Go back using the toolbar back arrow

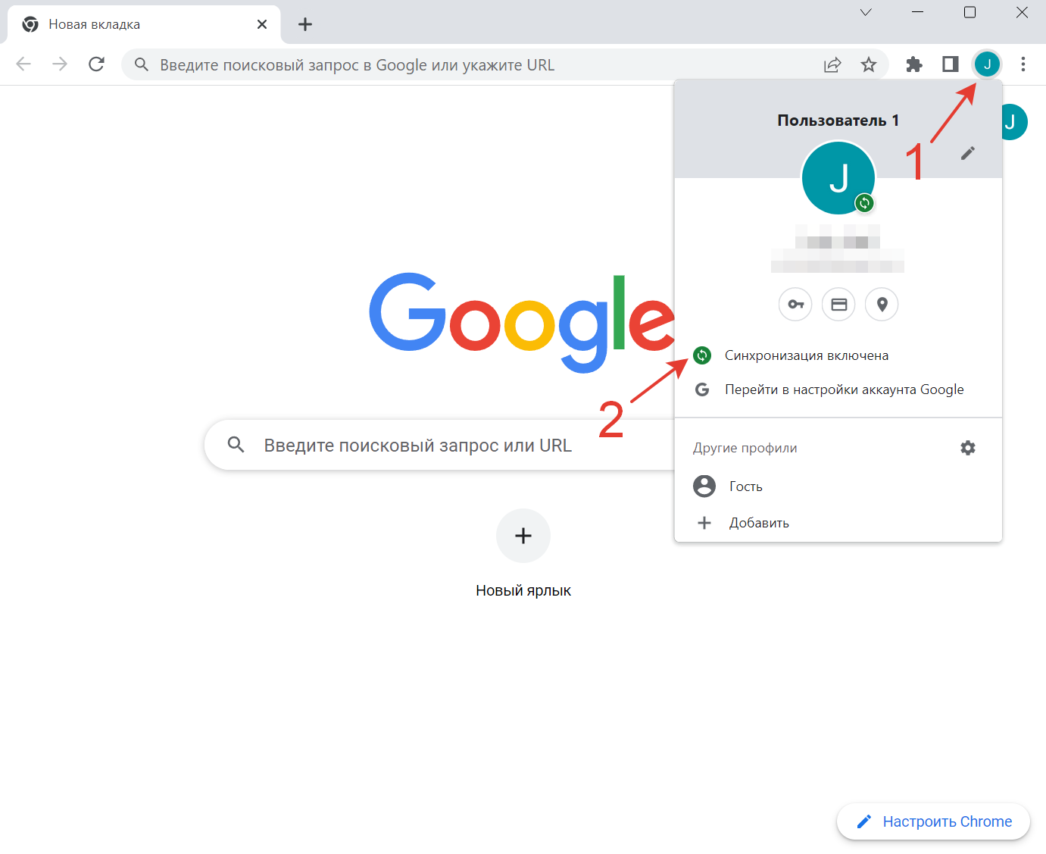(23, 64)
